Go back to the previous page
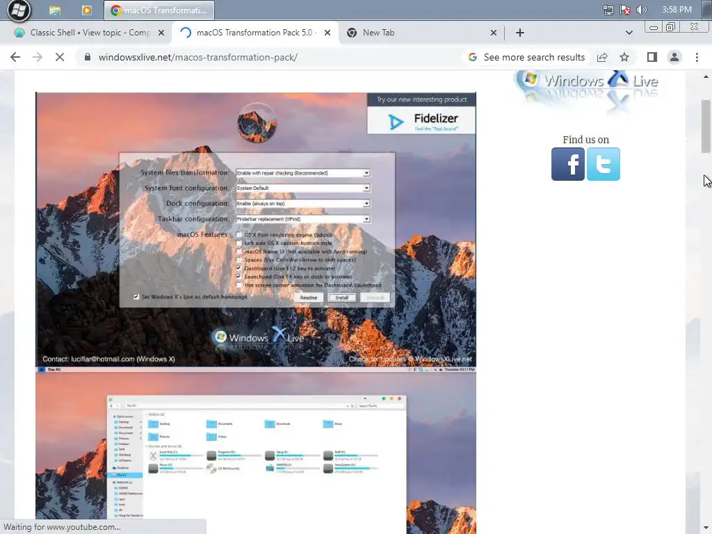The height and width of the screenshot is (534, 712). pos(15,57)
